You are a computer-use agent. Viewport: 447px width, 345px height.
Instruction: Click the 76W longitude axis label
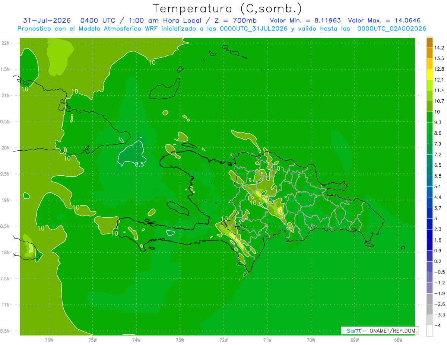tap(49, 340)
